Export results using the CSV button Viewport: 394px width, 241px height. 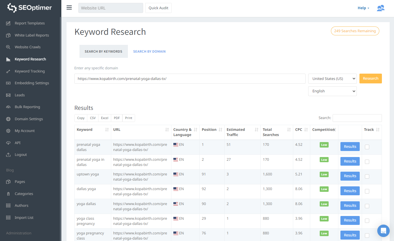pyautogui.click(x=93, y=118)
